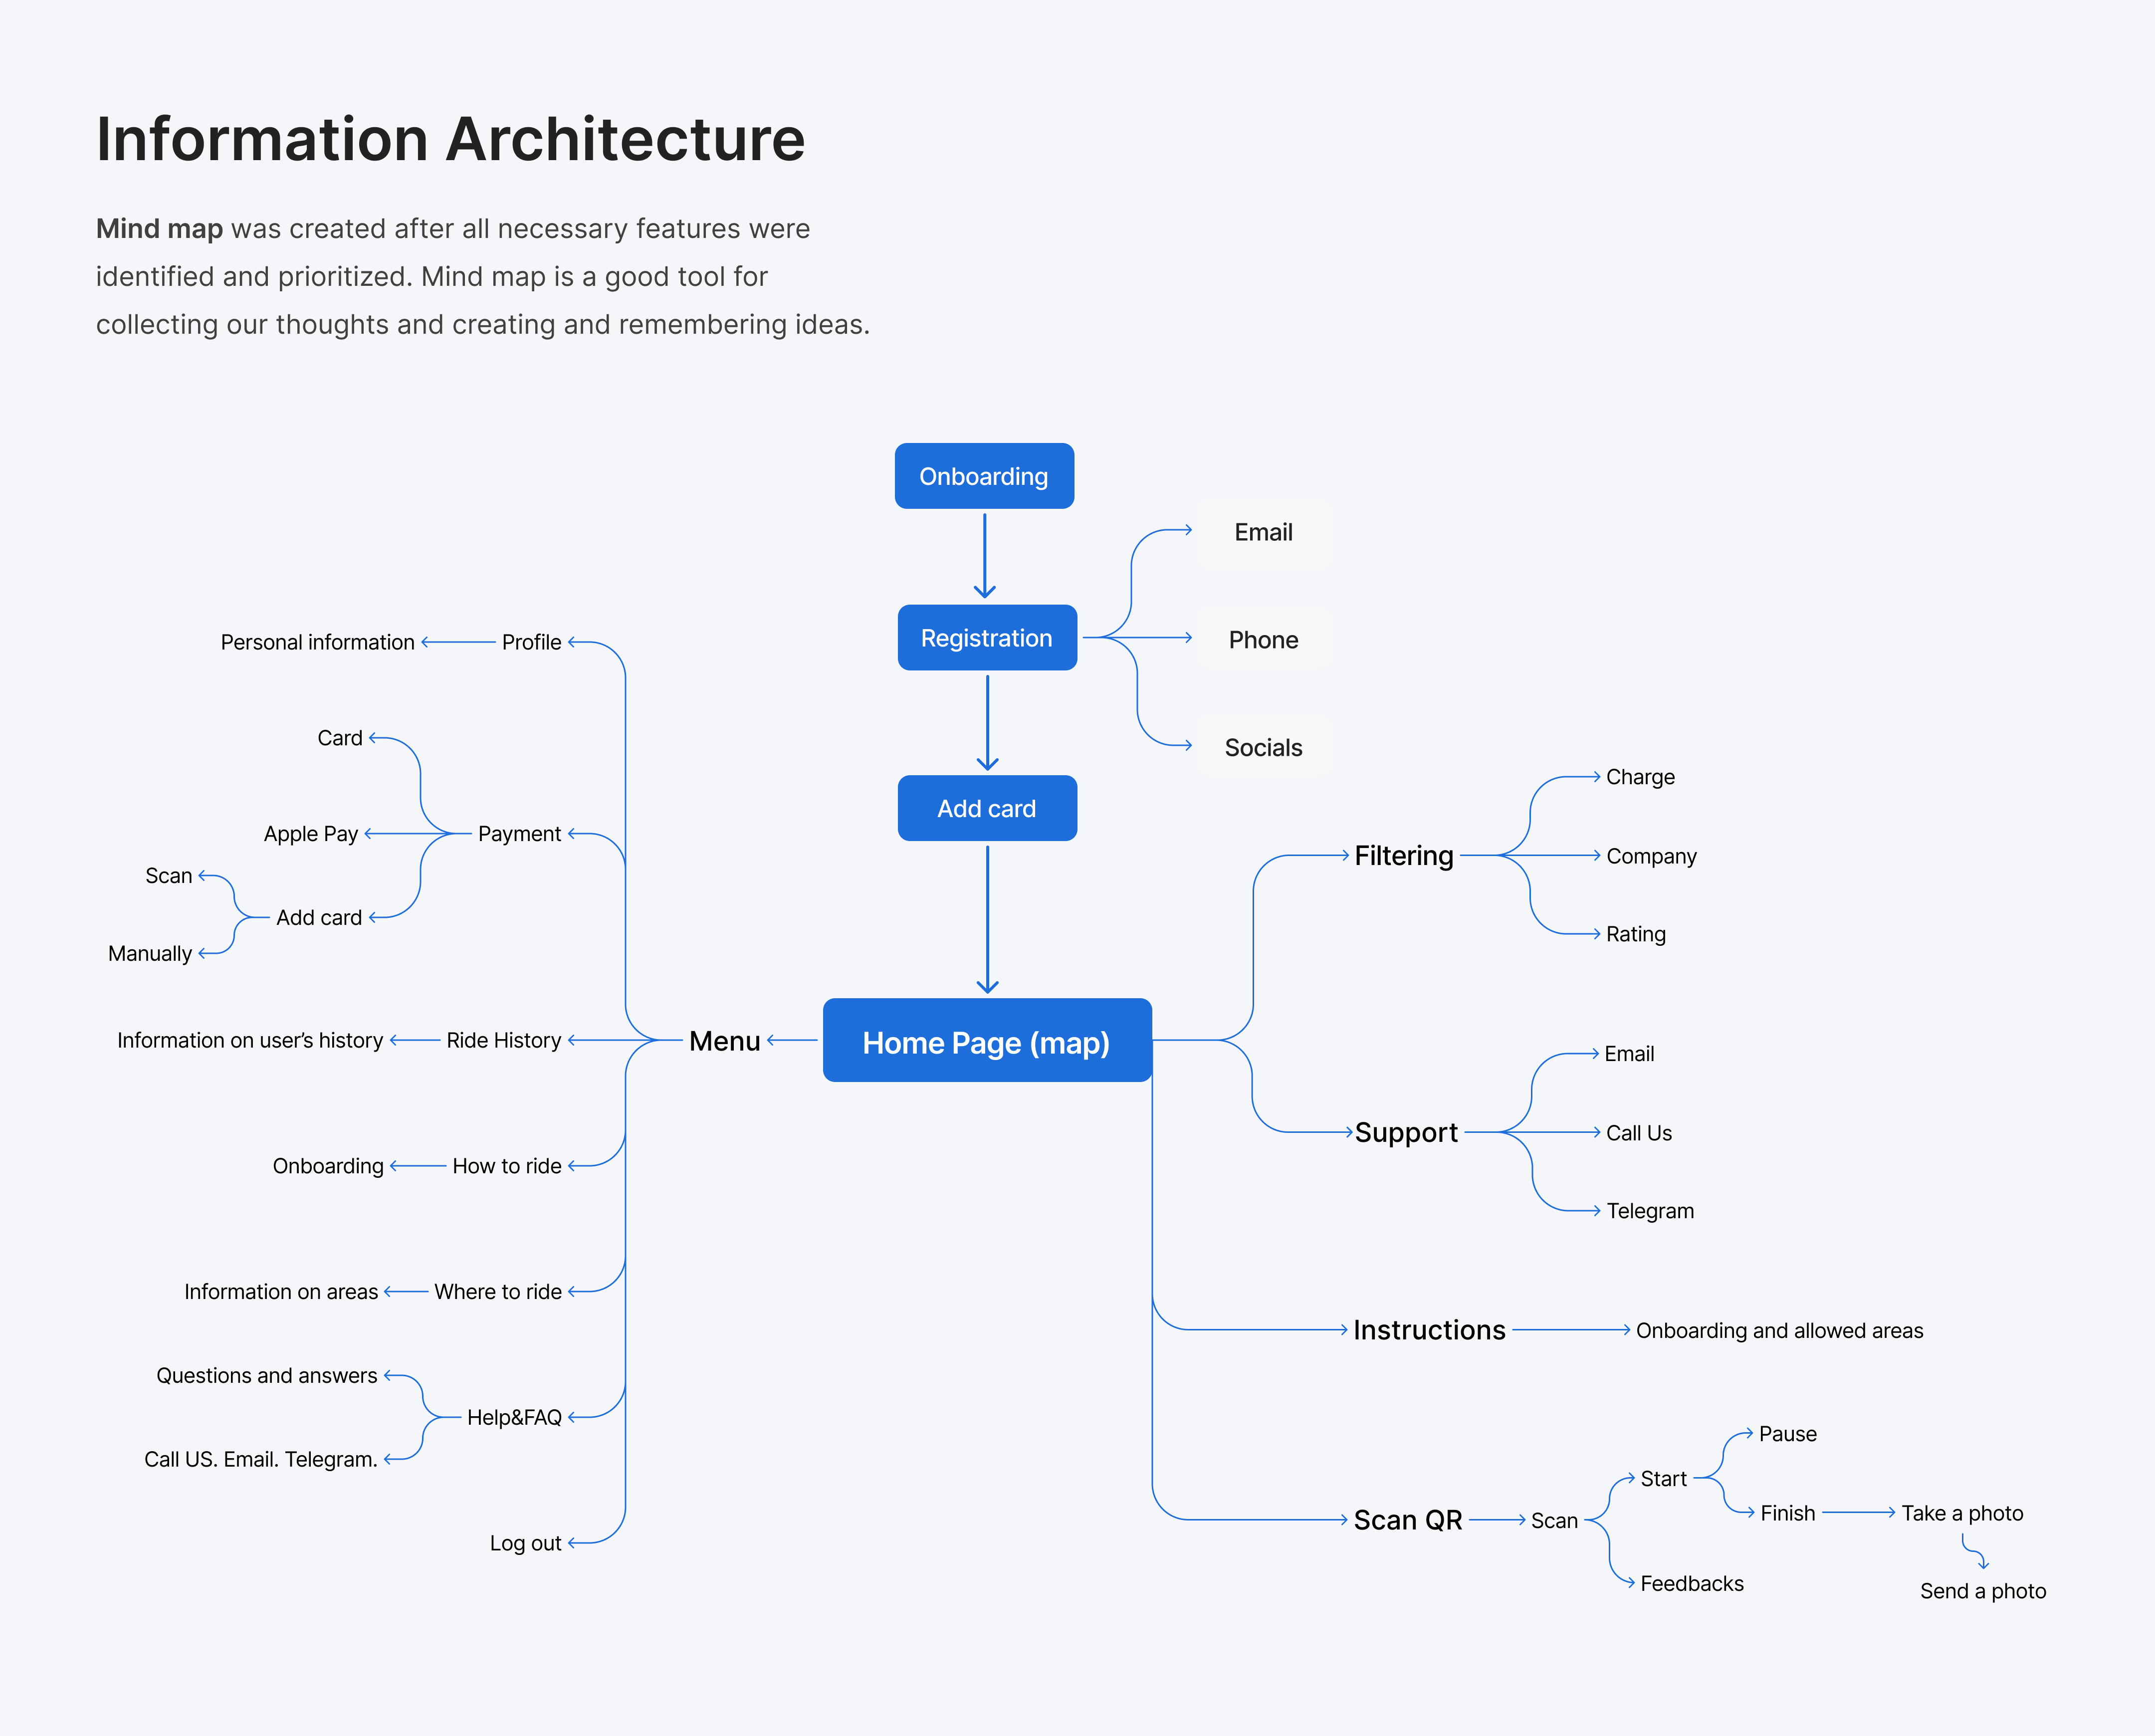Image resolution: width=2155 pixels, height=1736 pixels.
Task: Click the Menu label
Action: (x=724, y=1041)
